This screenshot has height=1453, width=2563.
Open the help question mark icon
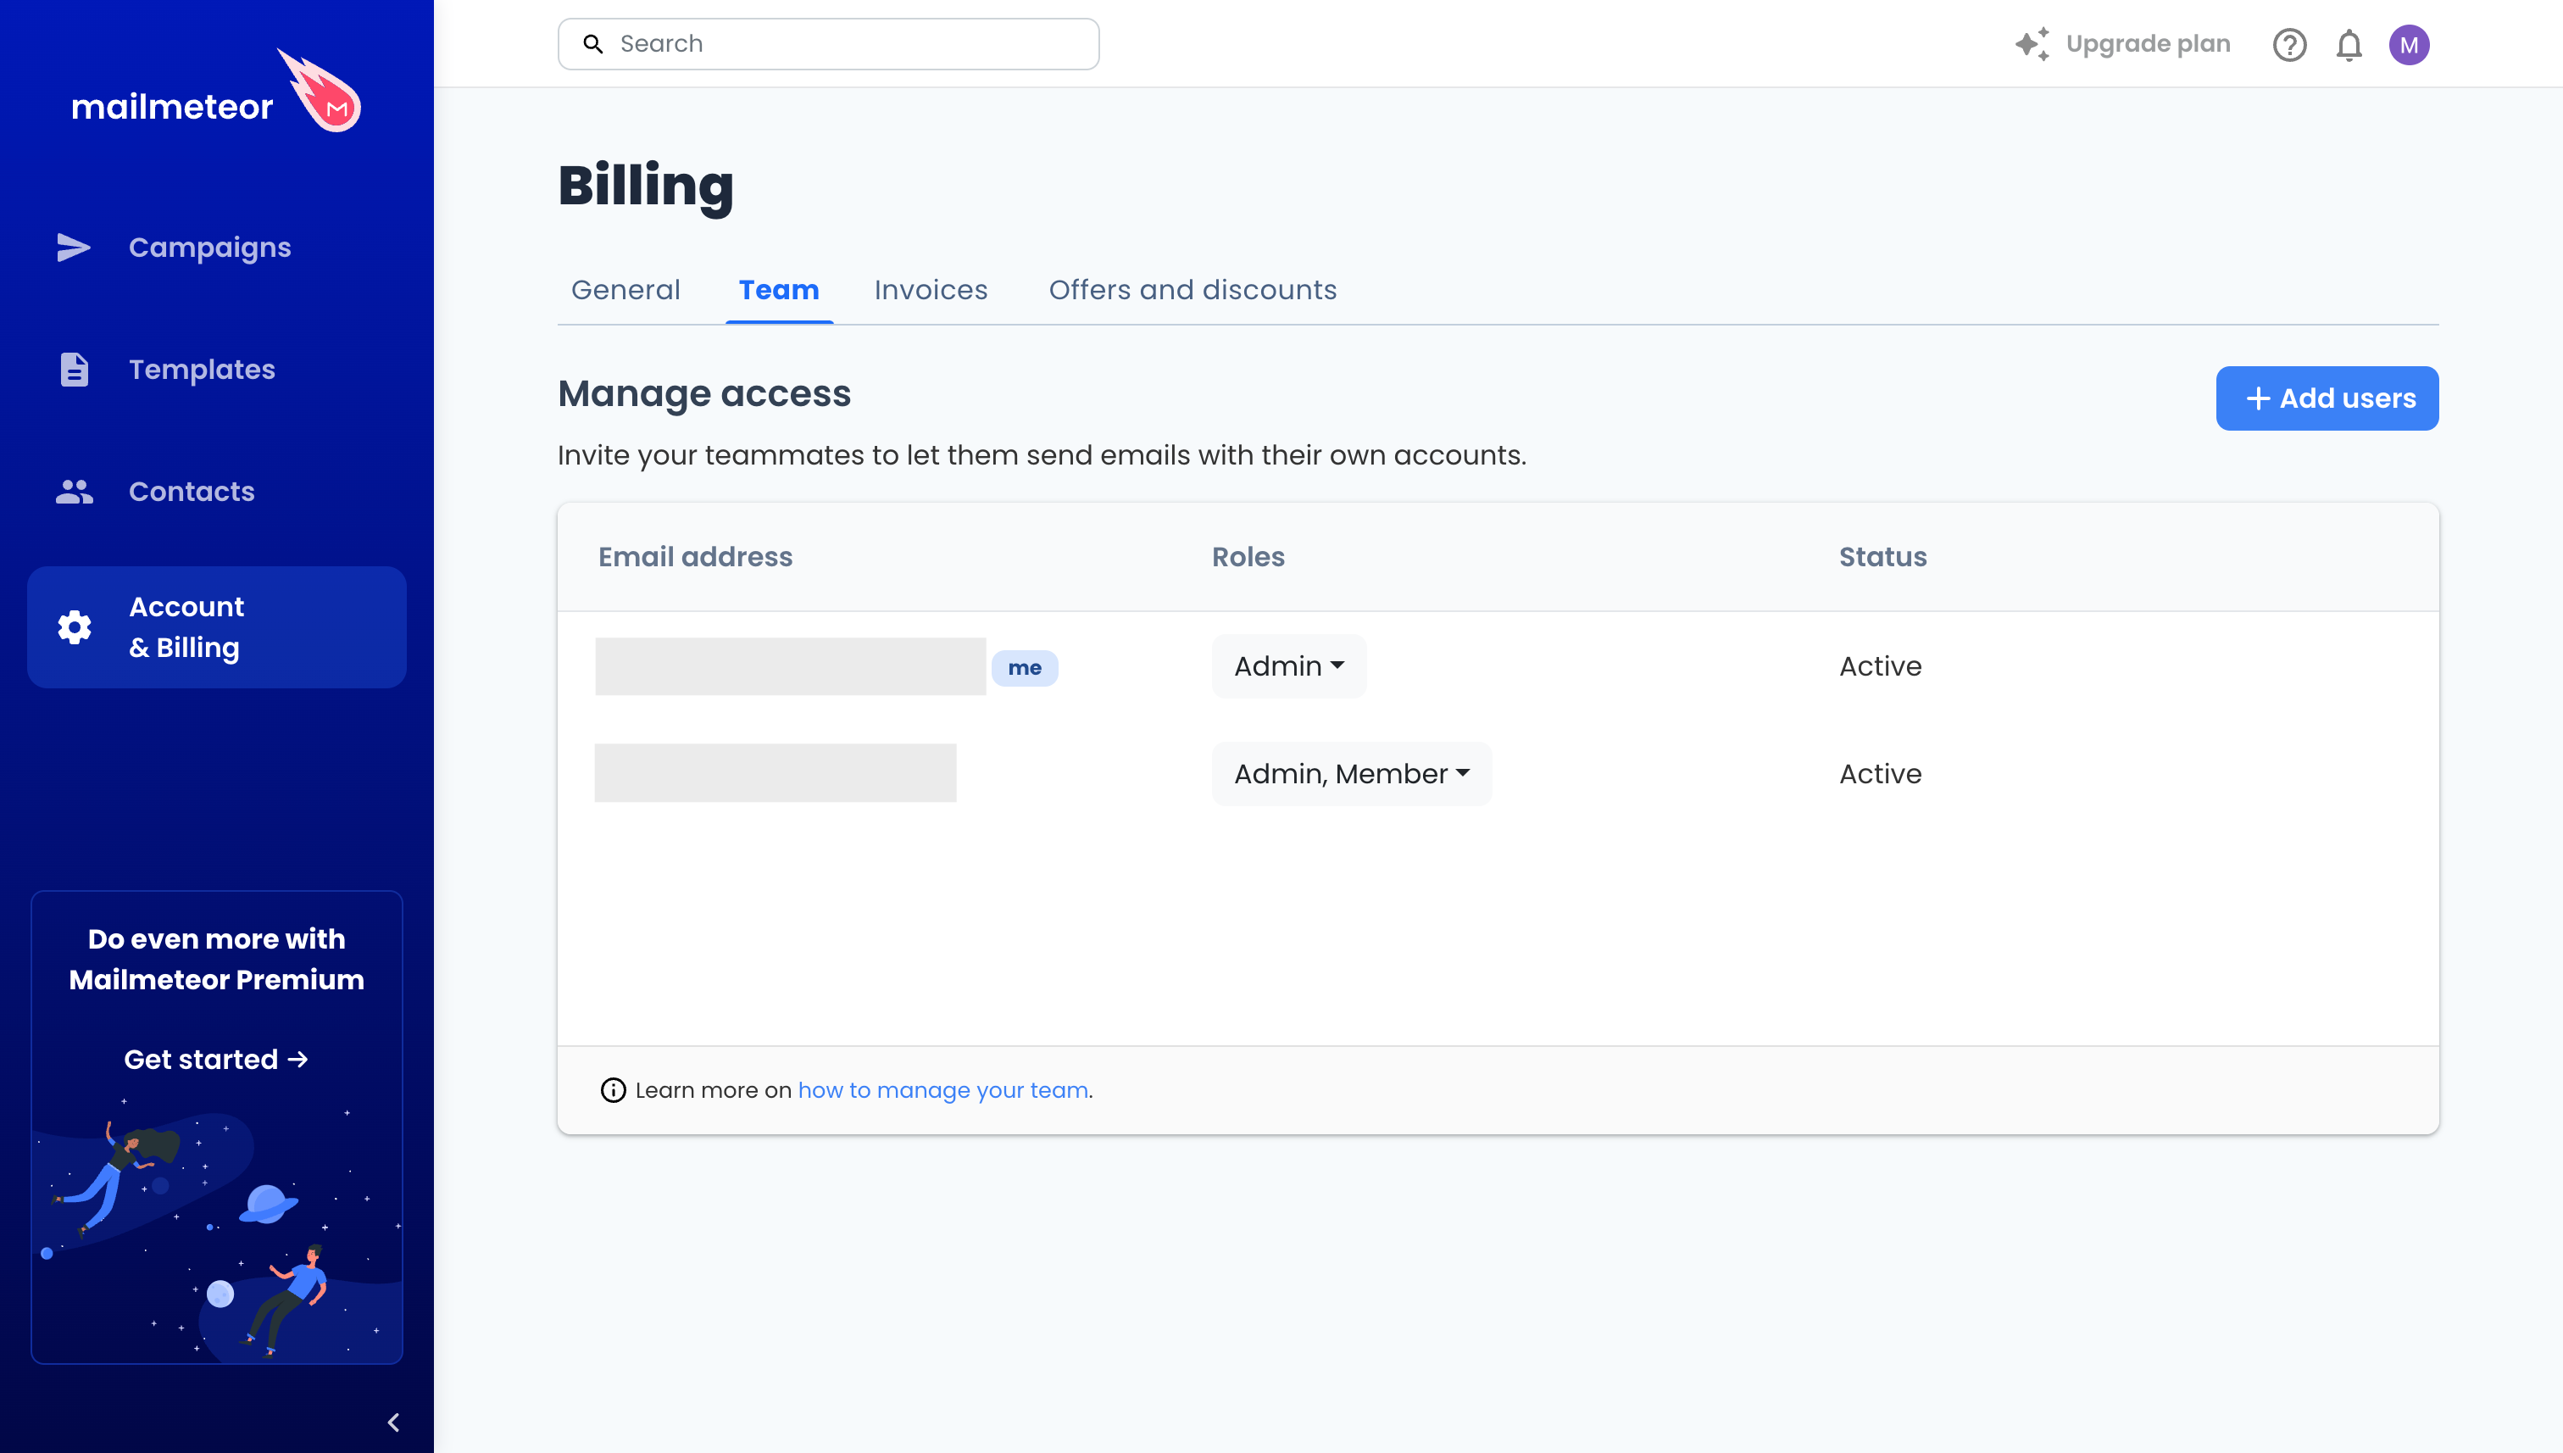(2289, 45)
